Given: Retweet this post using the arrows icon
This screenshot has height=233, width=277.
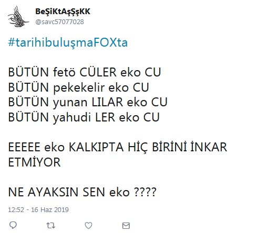Looking at the screenshot, I should 50,225.
